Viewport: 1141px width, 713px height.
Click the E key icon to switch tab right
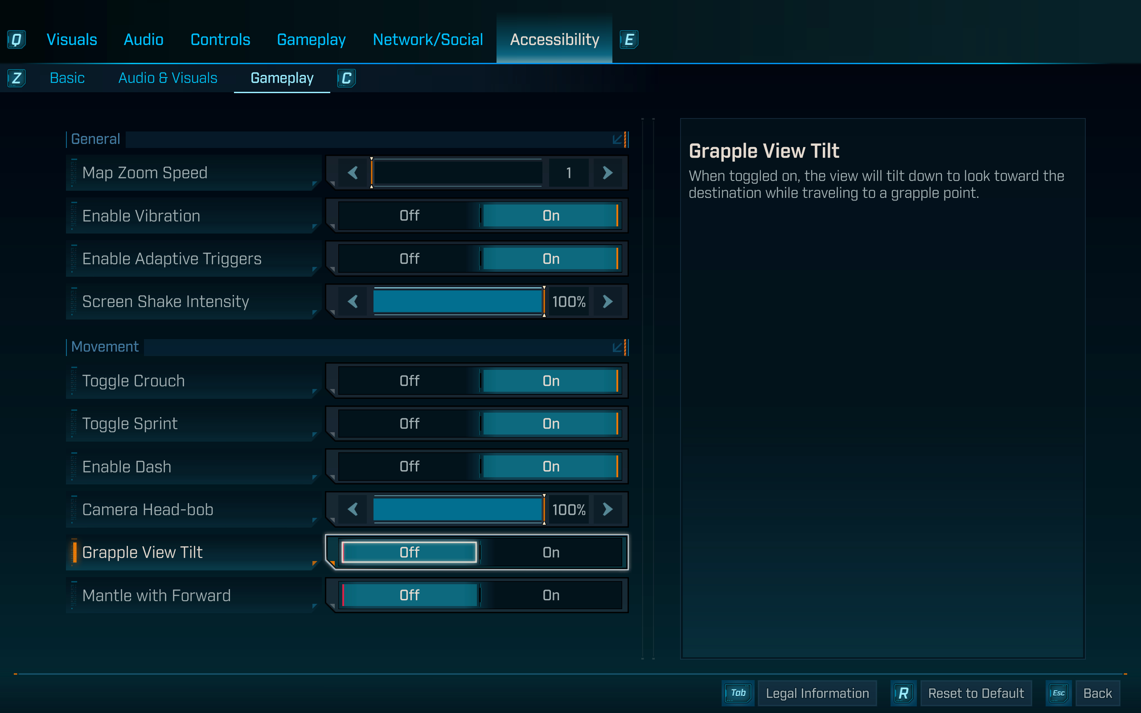click(629, 40)
